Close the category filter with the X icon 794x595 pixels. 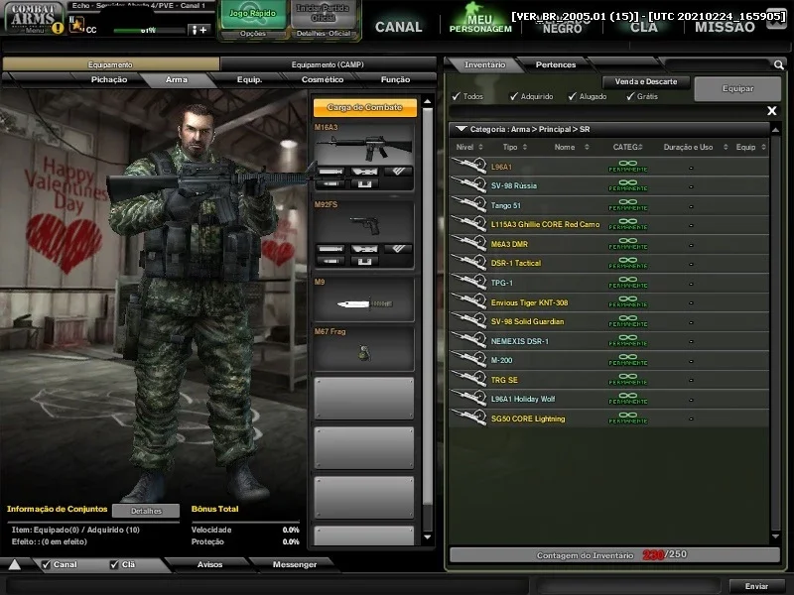click(772, 111)
